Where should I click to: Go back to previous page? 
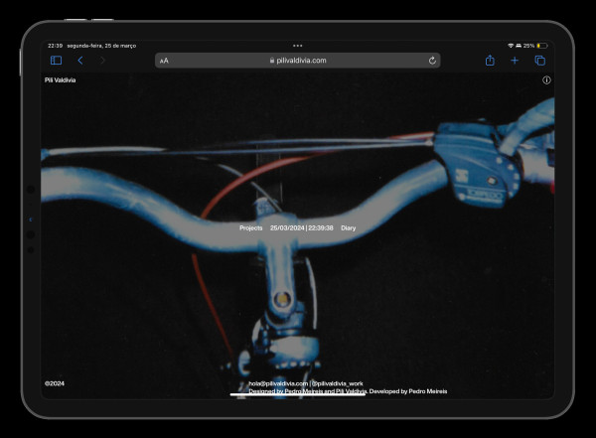[x=80, y=61]
